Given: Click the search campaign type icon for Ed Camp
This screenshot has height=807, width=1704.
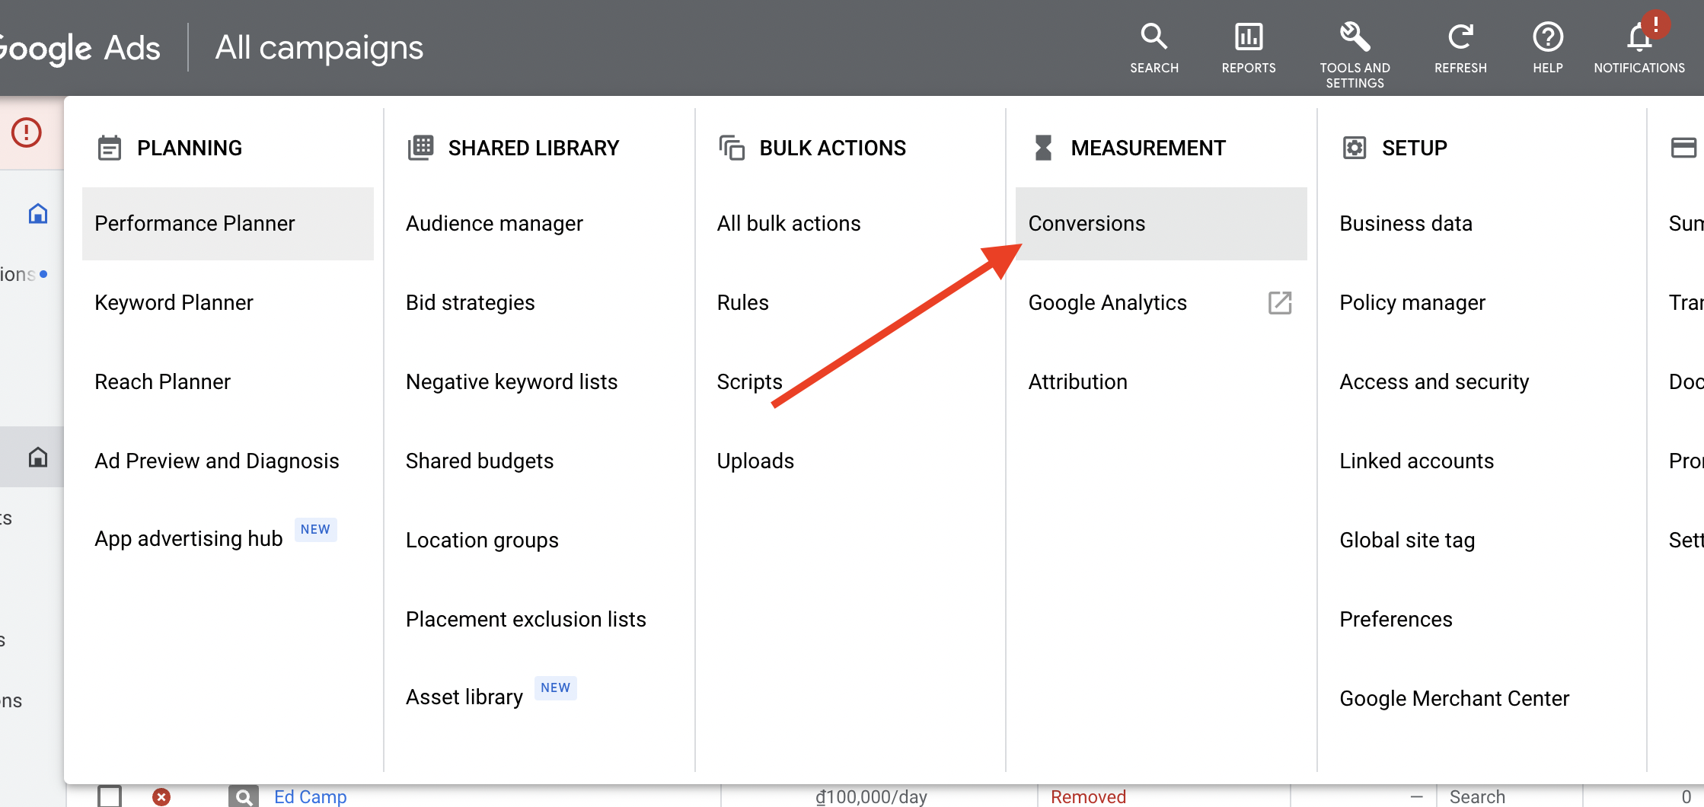Looking at the screenshot, I should click(244, 796).
